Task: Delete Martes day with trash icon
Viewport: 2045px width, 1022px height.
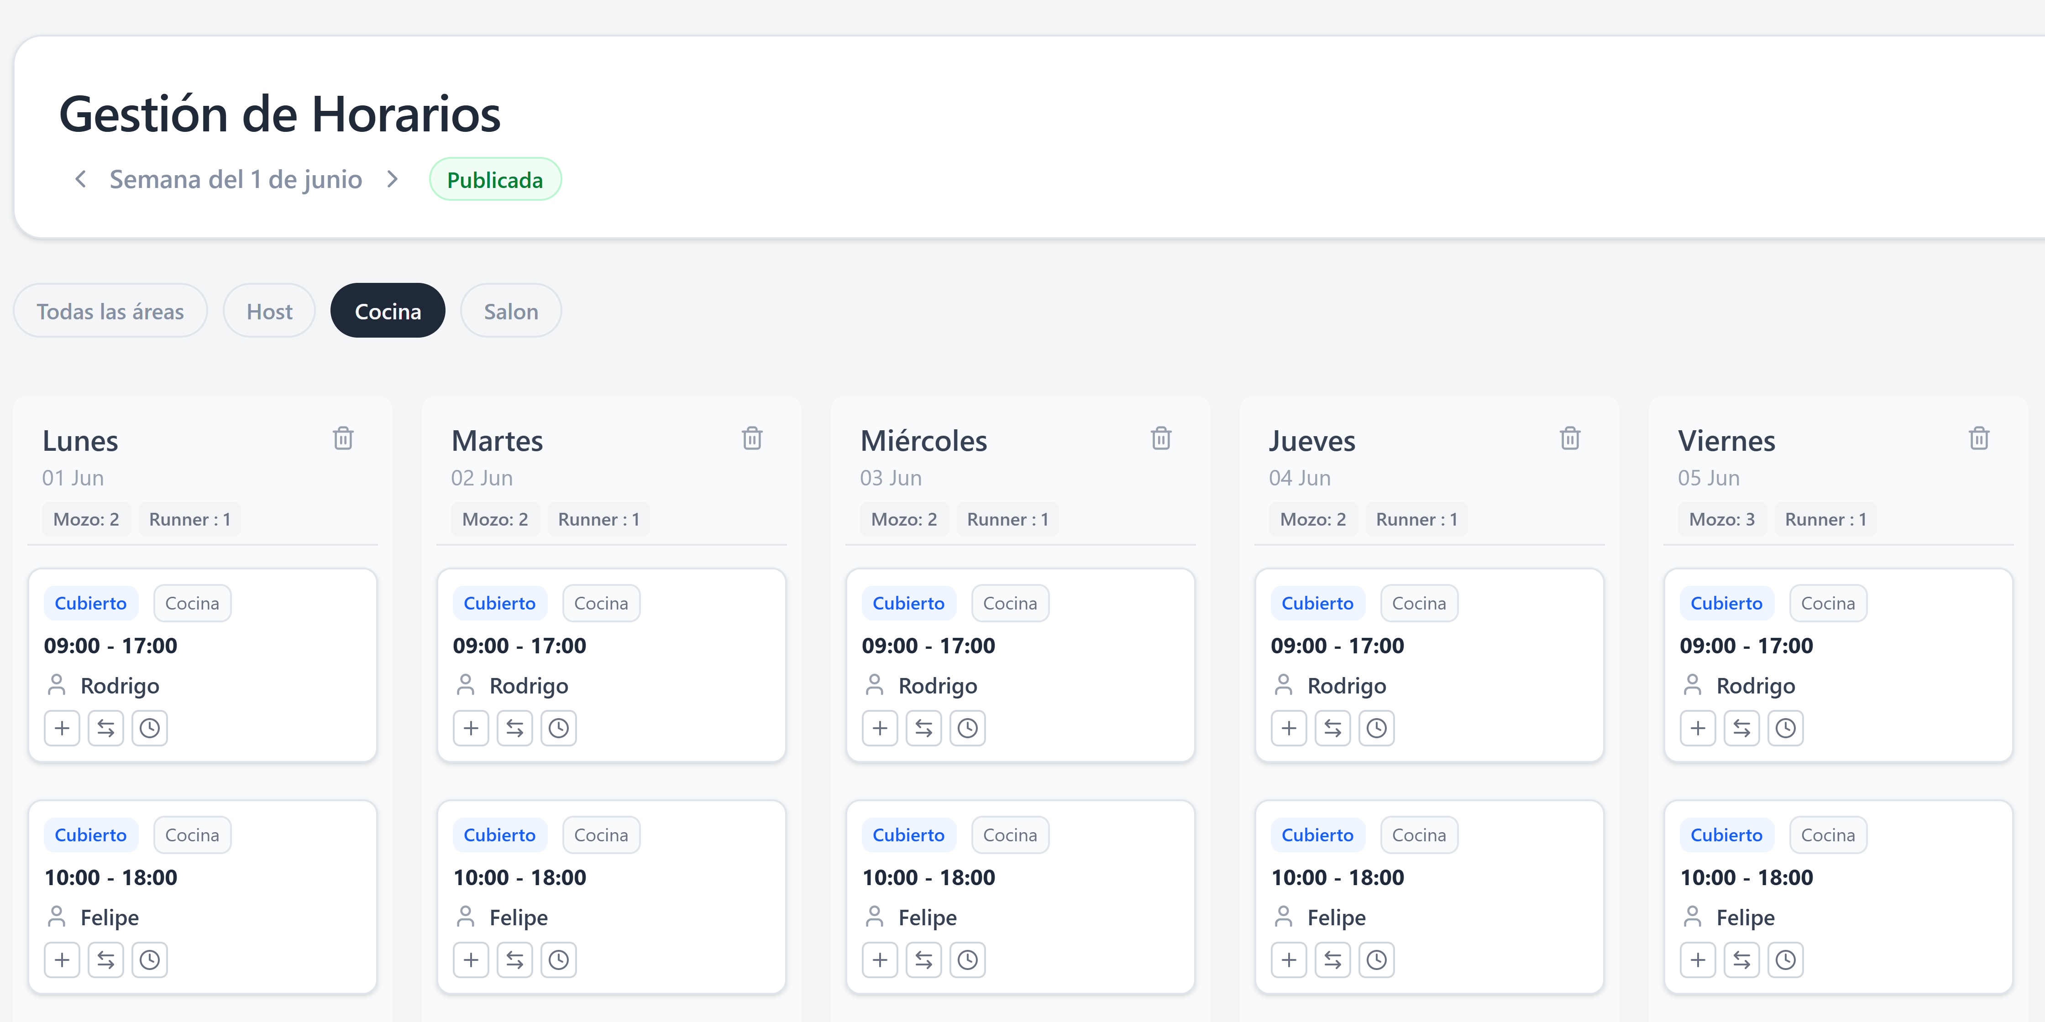Action: pyautogui.click(x=752, y=438)
